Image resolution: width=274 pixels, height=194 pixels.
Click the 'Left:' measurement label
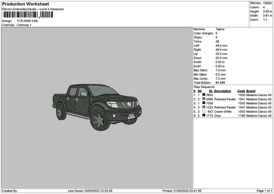coord(196,45)
